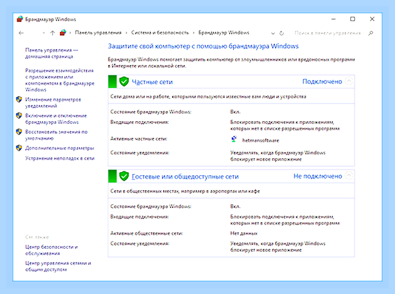Viewport: 395px width, 294px height.
Task: Click Активные частные сети label
Action: pyautogui.click(x=139, y=138)
